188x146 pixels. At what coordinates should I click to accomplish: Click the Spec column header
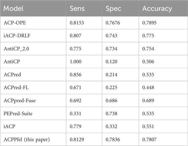(x=113, y=9)
